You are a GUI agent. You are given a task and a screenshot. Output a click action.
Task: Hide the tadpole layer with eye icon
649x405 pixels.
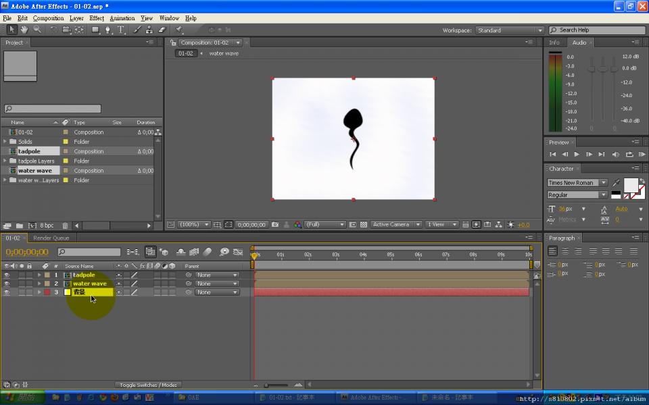[x=7, y=275]
